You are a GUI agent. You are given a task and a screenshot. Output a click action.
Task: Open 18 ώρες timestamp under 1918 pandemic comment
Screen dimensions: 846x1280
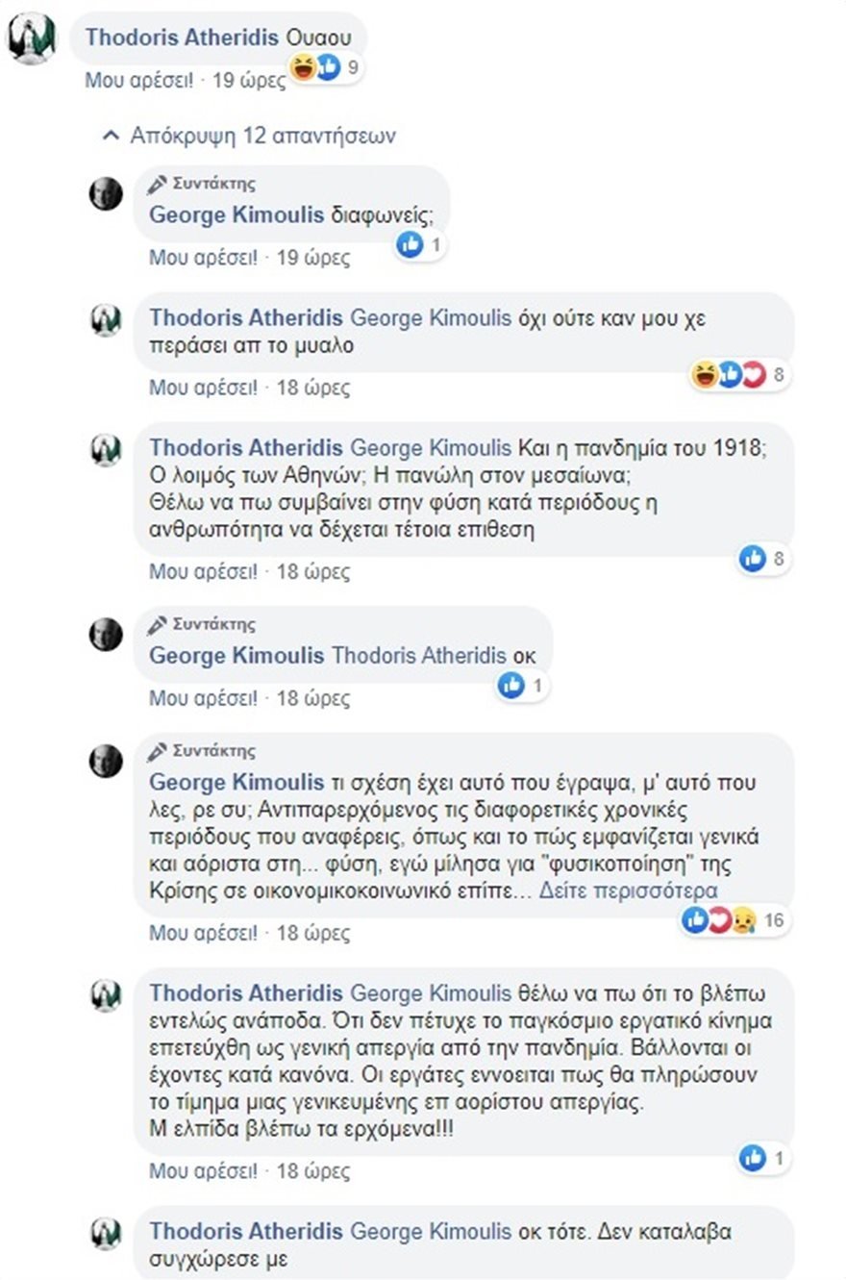(313, 571)
